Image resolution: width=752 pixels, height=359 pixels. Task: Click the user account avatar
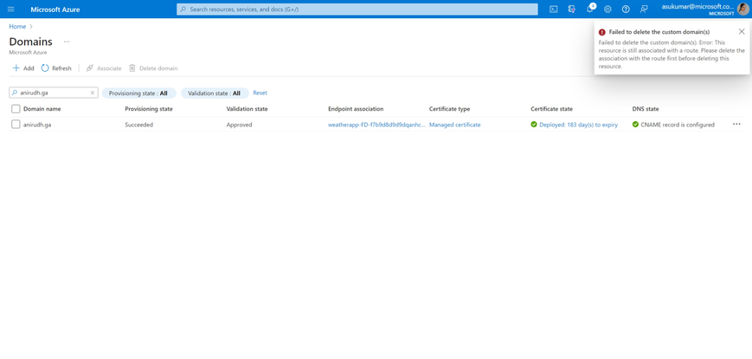coord(742,10)
